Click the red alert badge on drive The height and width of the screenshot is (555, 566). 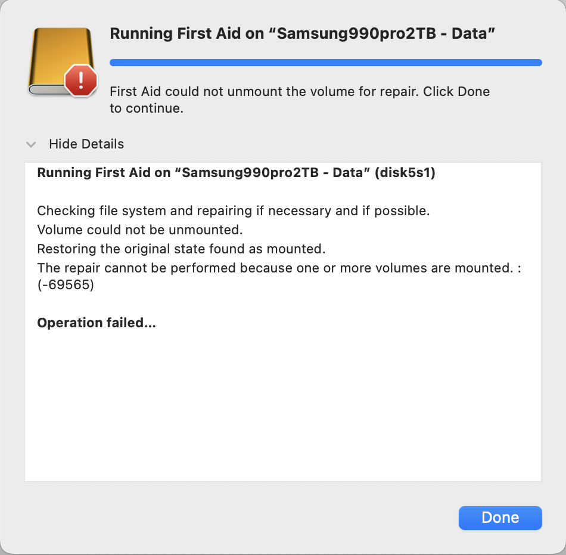click(81, 80)
